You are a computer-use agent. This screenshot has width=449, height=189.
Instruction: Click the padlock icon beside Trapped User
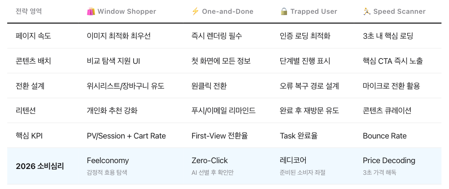click(284, 11)
